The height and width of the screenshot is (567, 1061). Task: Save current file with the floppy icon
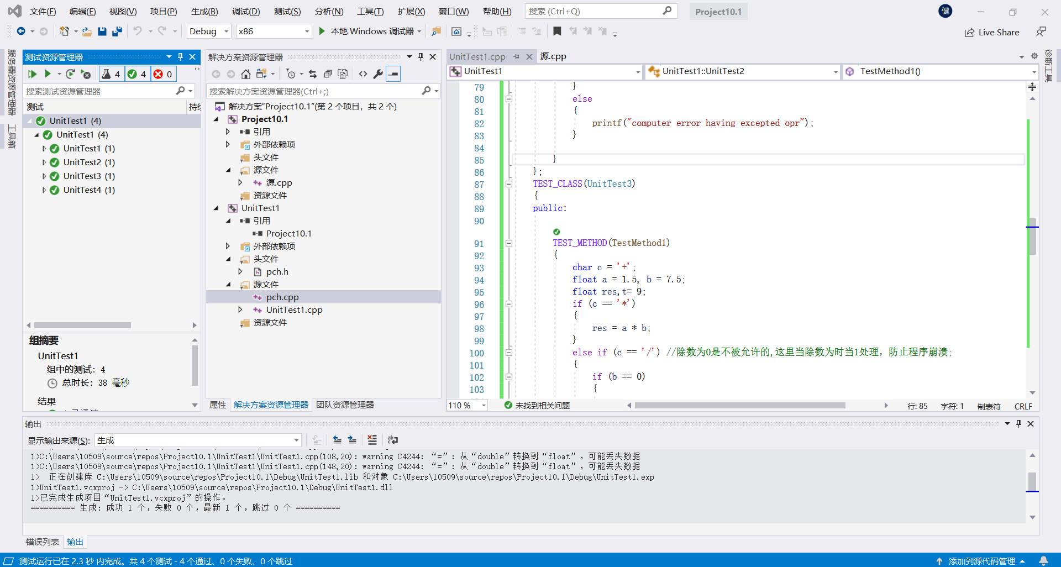point(102,32)
